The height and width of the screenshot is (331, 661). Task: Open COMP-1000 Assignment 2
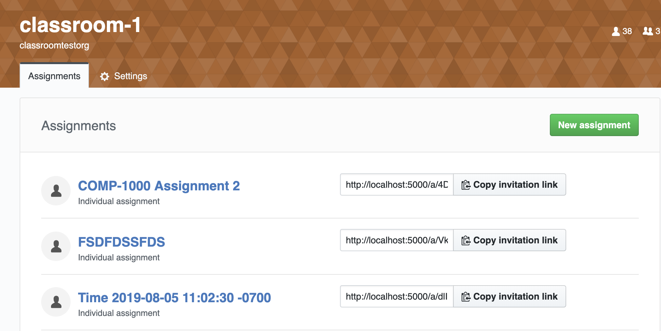[159, 186]
